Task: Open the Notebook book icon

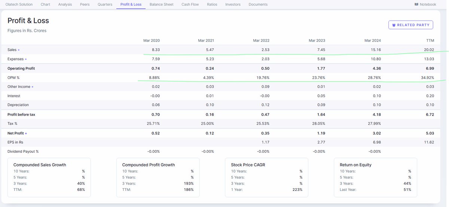Action: [416, 4]
